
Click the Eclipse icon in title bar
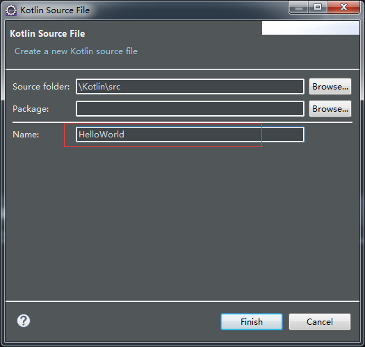tap(11, 10)
